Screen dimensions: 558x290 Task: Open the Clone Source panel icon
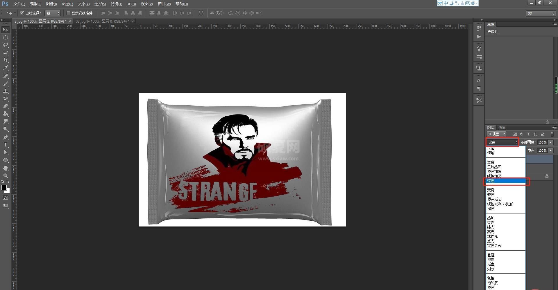tap(479, 68)
